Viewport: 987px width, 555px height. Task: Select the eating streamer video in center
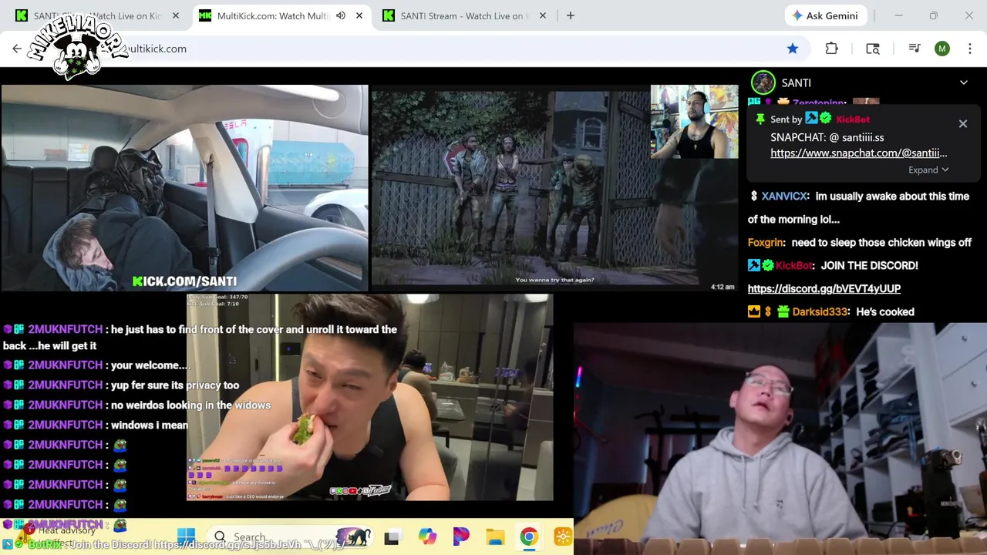370,398
